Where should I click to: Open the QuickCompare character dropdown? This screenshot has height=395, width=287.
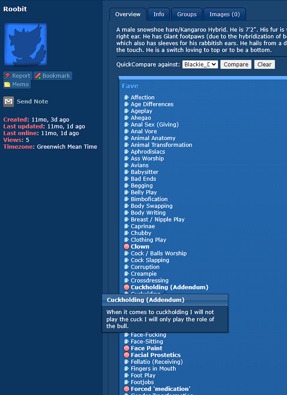[200, 65]
